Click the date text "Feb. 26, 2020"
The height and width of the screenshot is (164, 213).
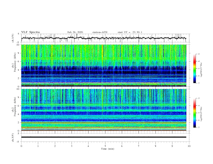[x=75, y=32]
